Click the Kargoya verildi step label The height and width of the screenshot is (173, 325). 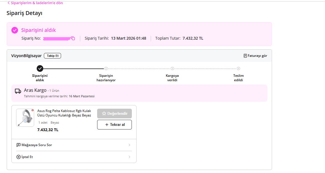[172, 78]
